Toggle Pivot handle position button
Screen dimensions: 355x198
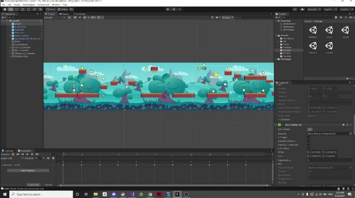(x=51, y=9)
